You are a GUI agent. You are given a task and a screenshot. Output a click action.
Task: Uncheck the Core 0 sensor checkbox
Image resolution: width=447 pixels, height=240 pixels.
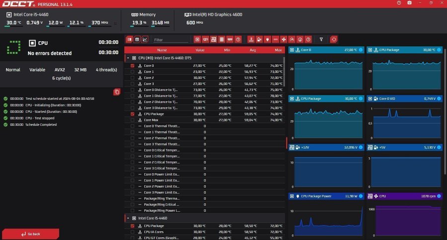[132, 66]
